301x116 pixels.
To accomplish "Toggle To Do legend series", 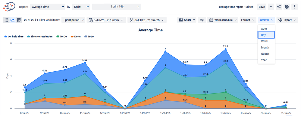I will (x=61, y=37).
